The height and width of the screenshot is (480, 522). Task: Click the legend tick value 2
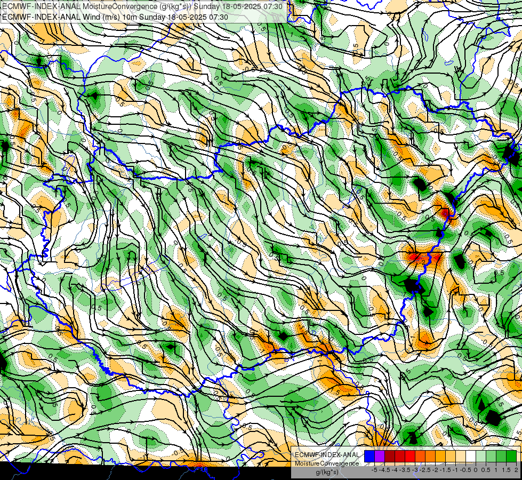point(516,470)
